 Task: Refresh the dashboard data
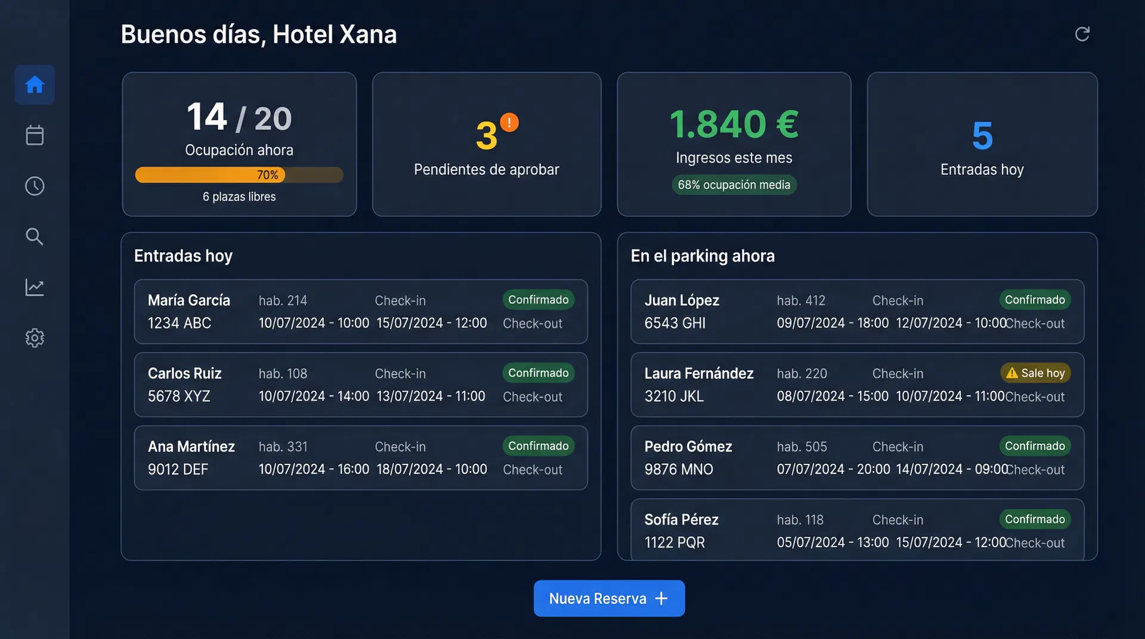click(x=1082, y=34)
